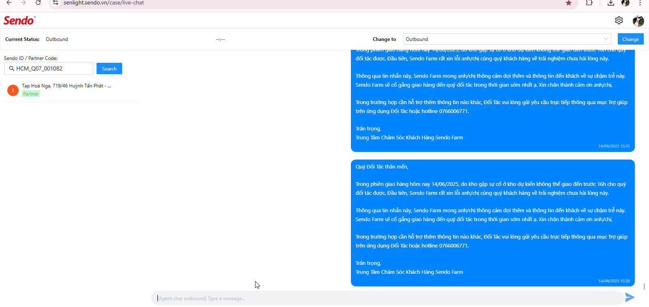
Task: Open the settings gear icon
Action: (619, 20)
